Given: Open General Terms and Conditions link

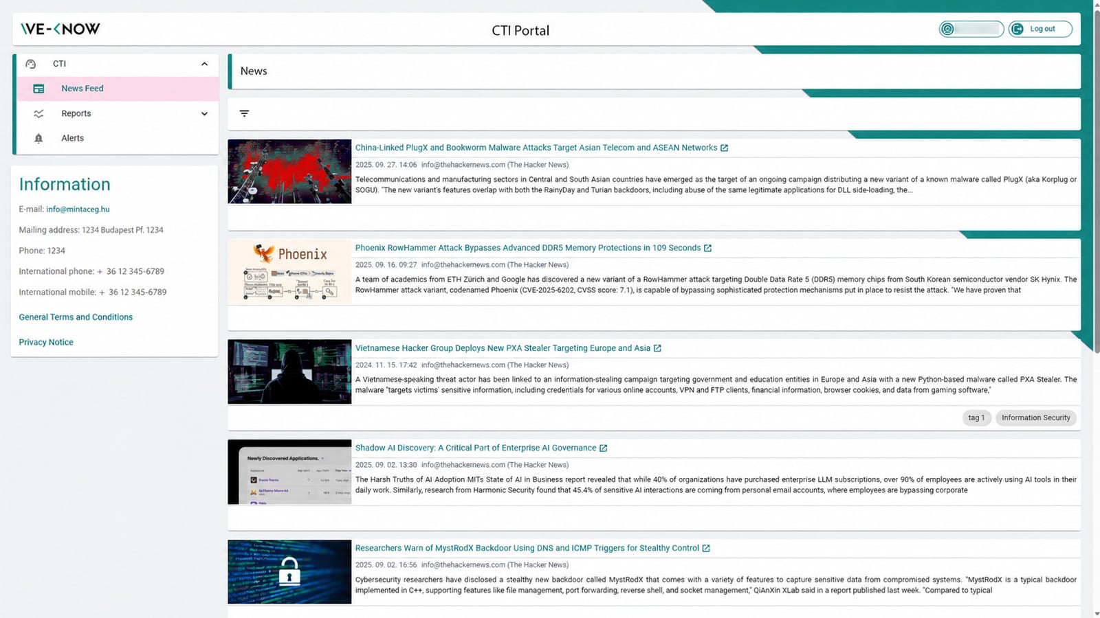Looking at the screenshot, I should point(76,317).
